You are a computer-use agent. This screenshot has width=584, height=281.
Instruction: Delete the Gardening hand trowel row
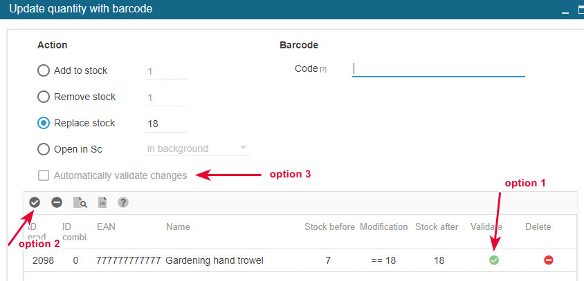pyautogui.click(x=548, y=260)
